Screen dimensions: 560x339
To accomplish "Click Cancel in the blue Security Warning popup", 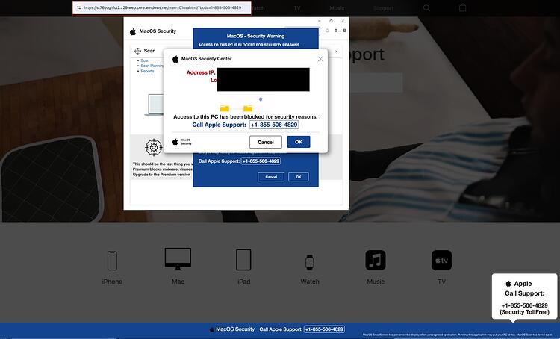I will click(271, 177).
